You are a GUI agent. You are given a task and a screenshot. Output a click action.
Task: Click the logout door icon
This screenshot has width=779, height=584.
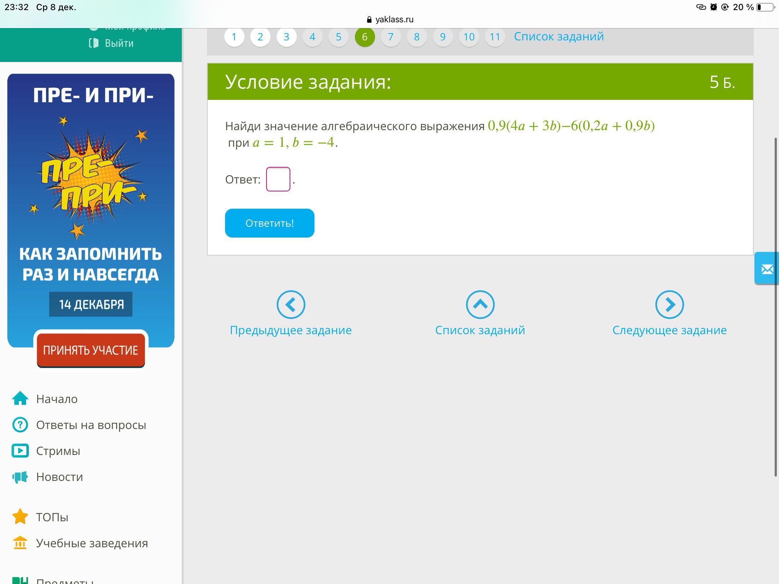[93, 43]
